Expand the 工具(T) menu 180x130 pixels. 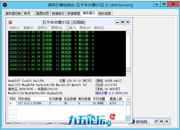(71, 28)
